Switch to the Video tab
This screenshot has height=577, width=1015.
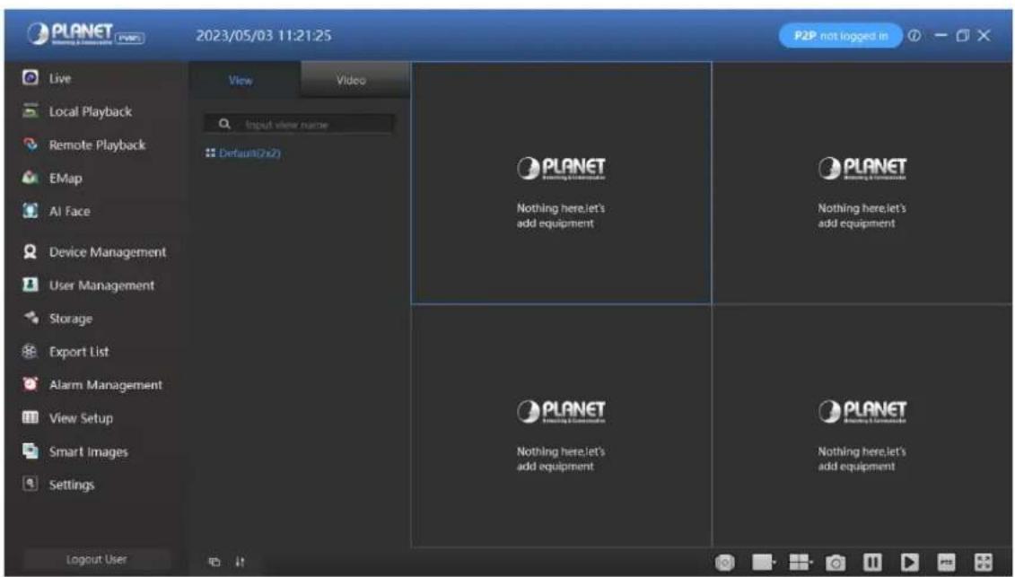[x=355, y=80]
